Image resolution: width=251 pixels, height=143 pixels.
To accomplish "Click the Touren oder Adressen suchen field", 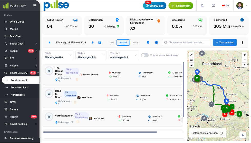I will tap(186, 43).
